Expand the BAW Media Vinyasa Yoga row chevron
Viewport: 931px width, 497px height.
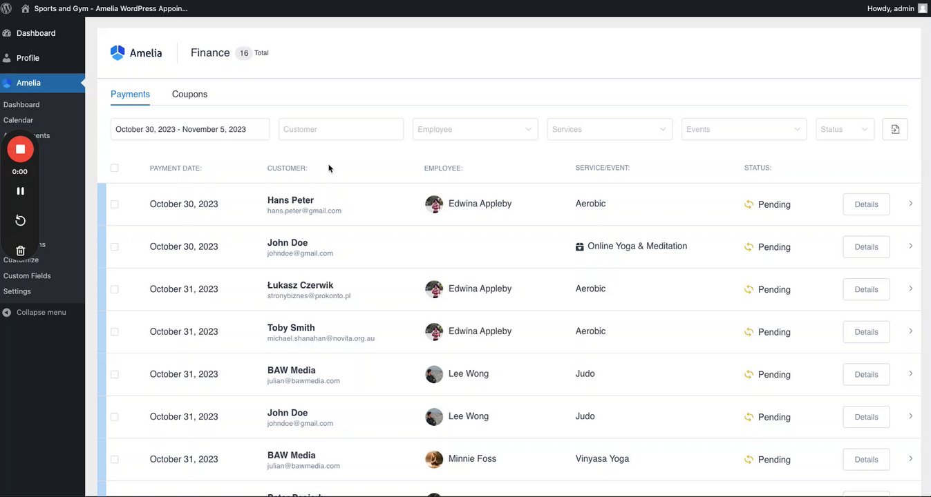911,458
